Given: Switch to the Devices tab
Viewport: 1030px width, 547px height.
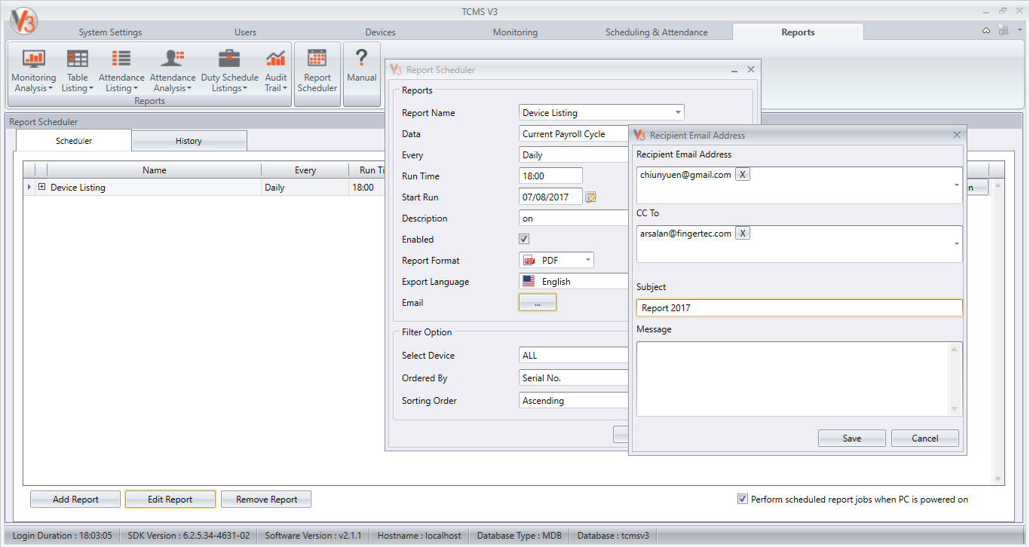Looking at the screenshot, I should pos(380,32).
